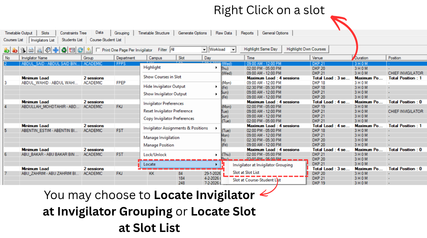Switch to the Slots tab

coord(45,33)
